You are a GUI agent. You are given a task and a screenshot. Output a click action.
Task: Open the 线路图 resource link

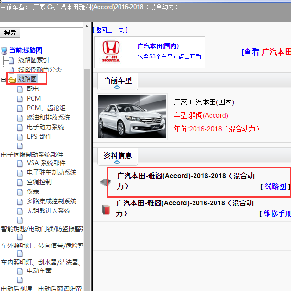click(x=275, y=186)
